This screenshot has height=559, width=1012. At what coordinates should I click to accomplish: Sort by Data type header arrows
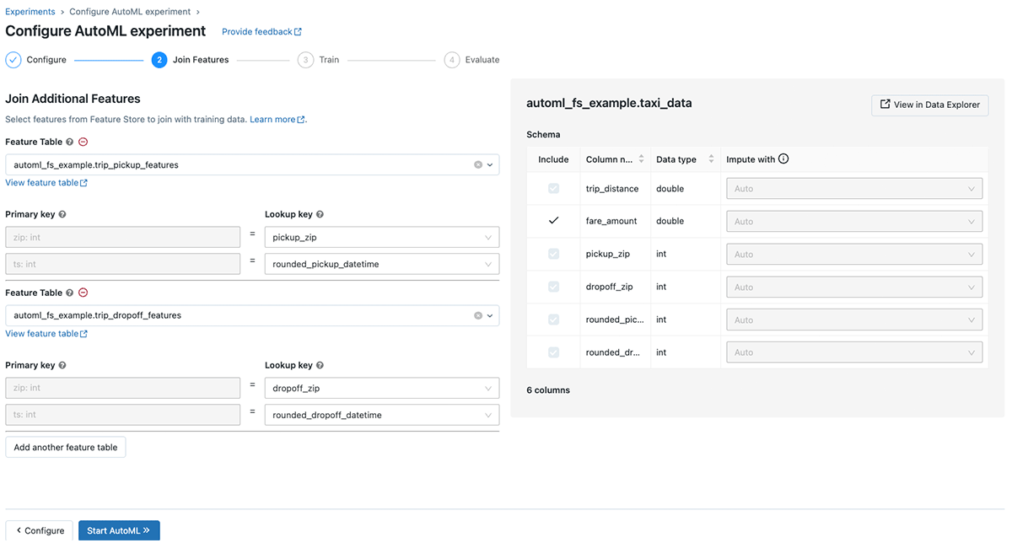[x=711, y=159]
